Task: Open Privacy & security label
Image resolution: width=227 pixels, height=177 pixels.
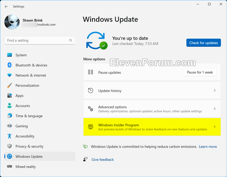Action: point(29,146)
